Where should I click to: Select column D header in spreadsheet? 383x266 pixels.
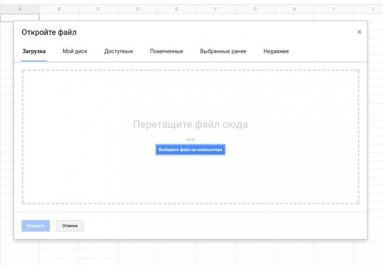138,9
